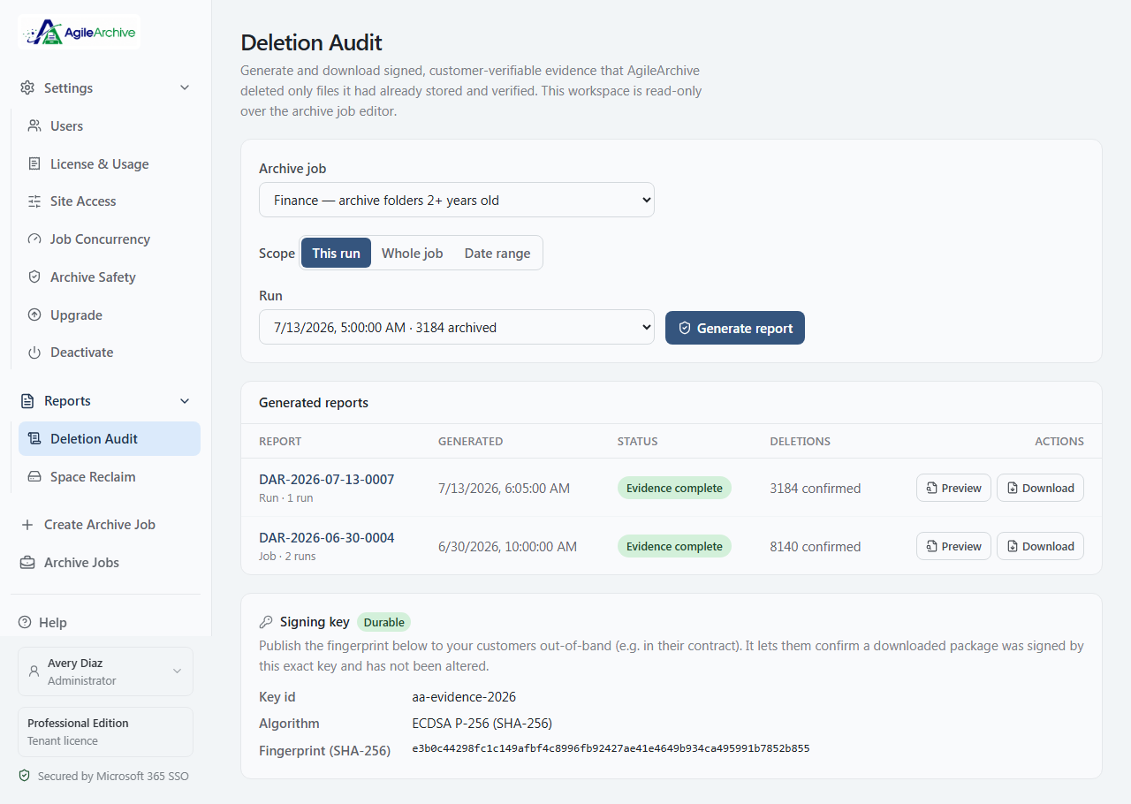Click the Generate report button
The width and height of the screenshot is (1131, 804).
(735, 328)
